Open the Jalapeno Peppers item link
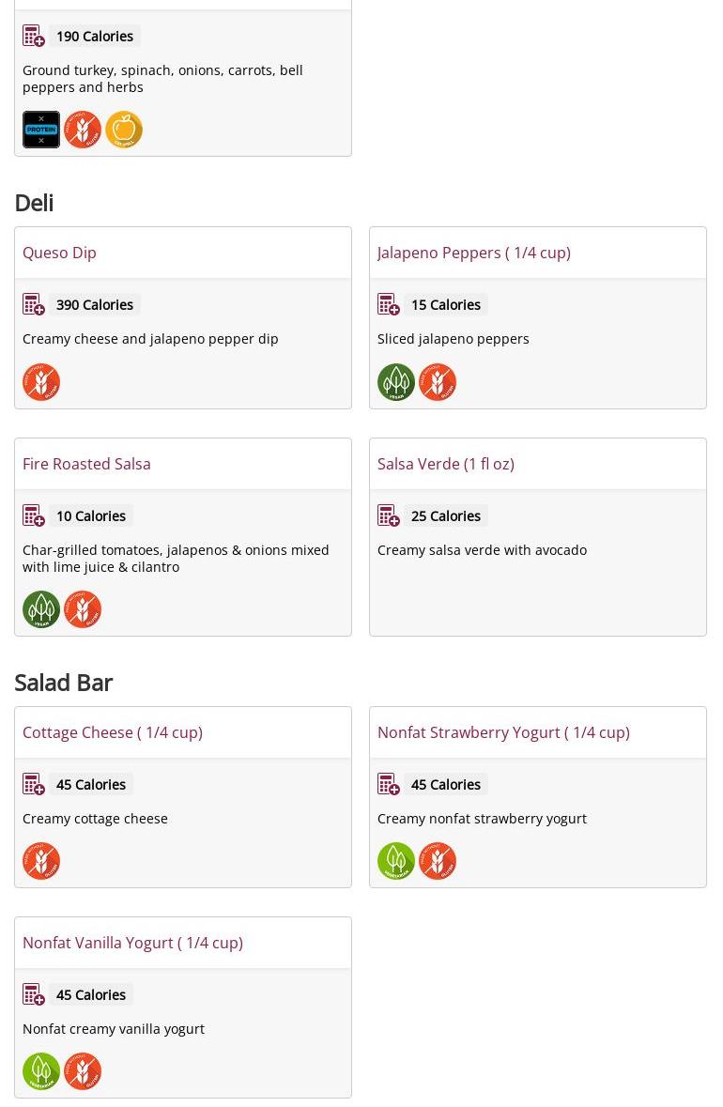This screenshot has height=1107, width=723. [473, 253]
